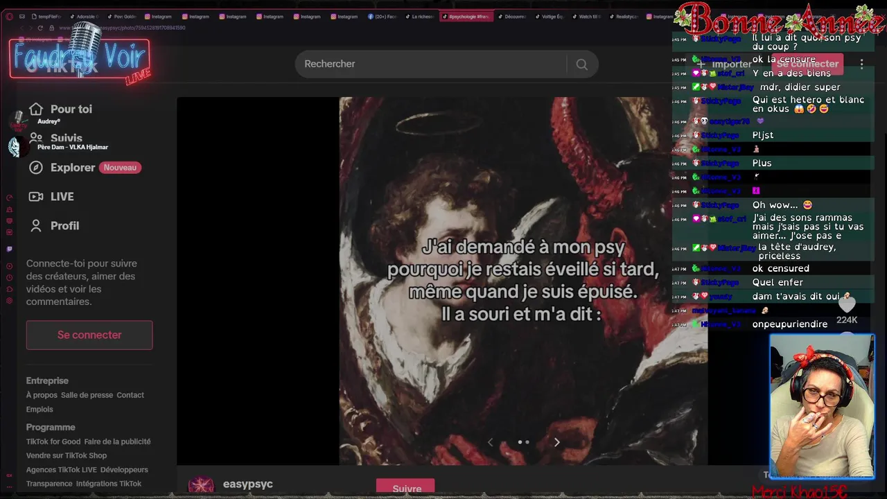Click the Nouveau badge beside Explorer
This screenshot has height=499, width=887.
click(120, 168)
